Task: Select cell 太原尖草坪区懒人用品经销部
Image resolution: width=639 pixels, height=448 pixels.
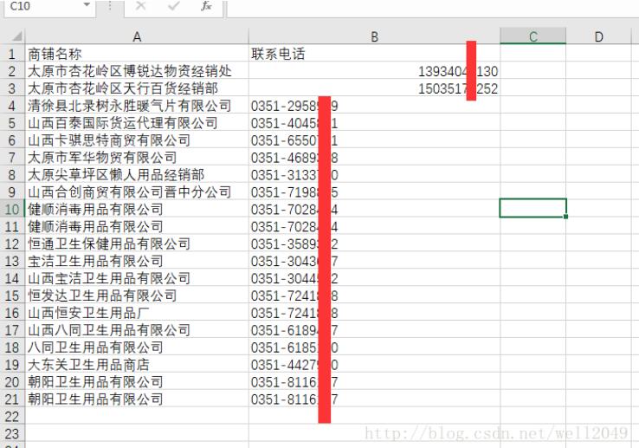Action: 137,175
